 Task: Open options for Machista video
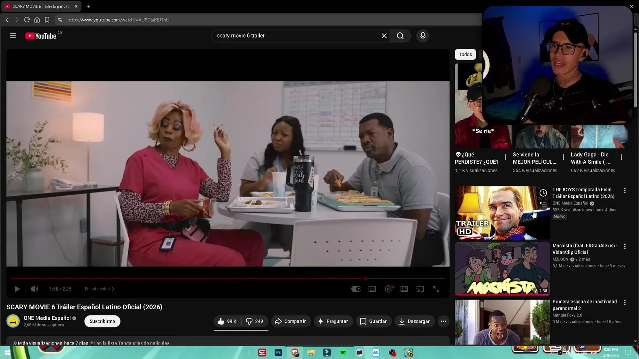tap(624, 246)
